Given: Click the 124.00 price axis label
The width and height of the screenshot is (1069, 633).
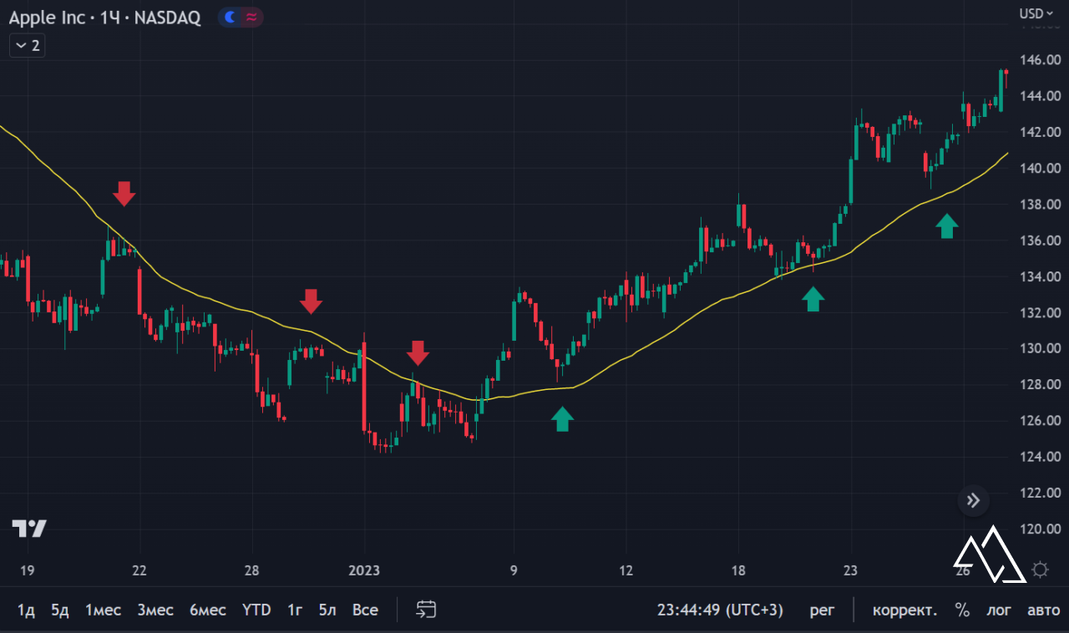Looking at the screenshot, I should click(1041, 457).
